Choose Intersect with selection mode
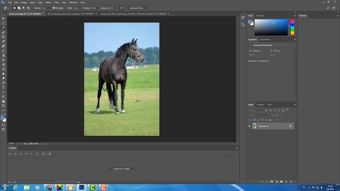340x191 pixels. click(x=28, y=8)
